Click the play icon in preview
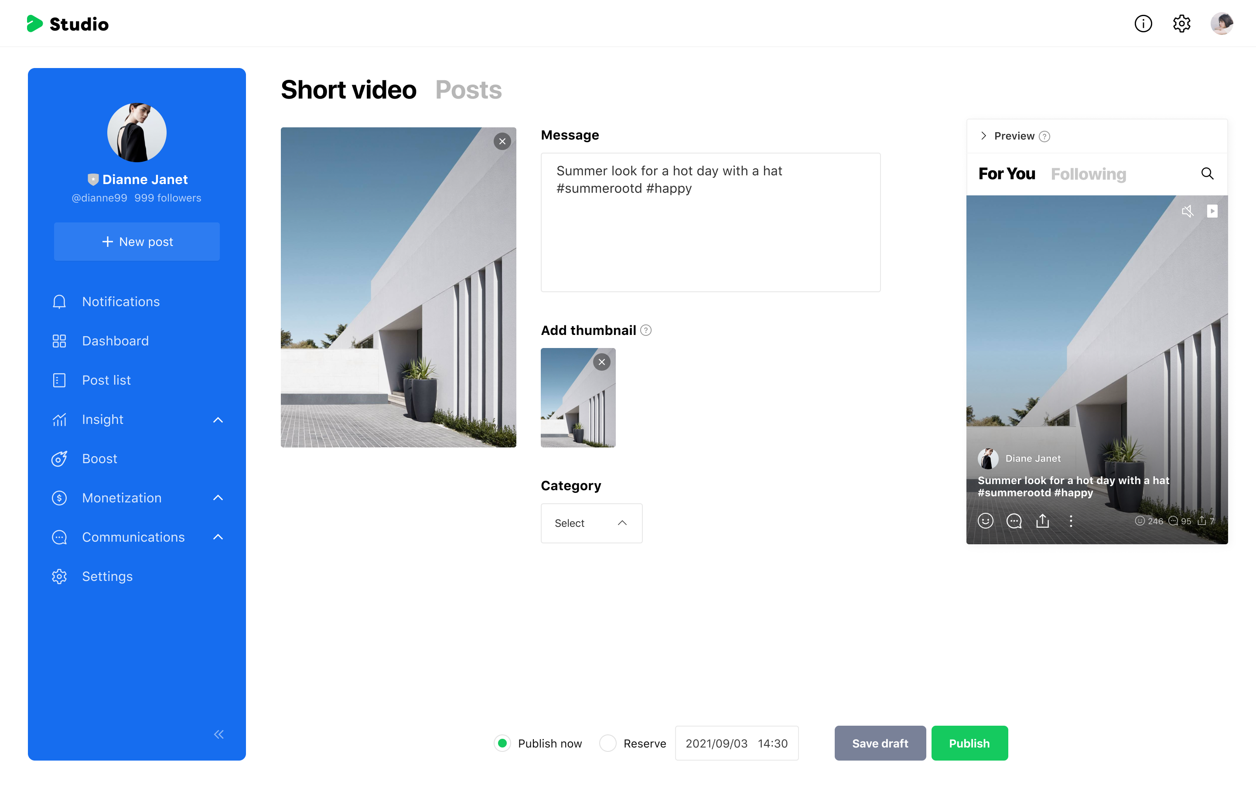The image size is (1256, 785). 1212,212
